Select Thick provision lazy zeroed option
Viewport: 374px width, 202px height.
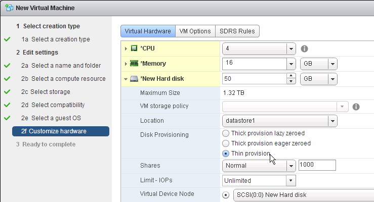point(226,133)
